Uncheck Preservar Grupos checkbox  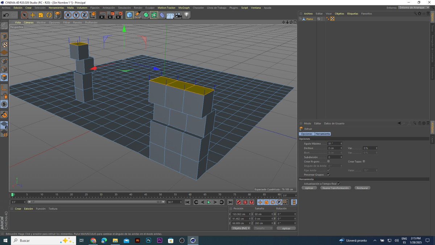coord(328,175)
